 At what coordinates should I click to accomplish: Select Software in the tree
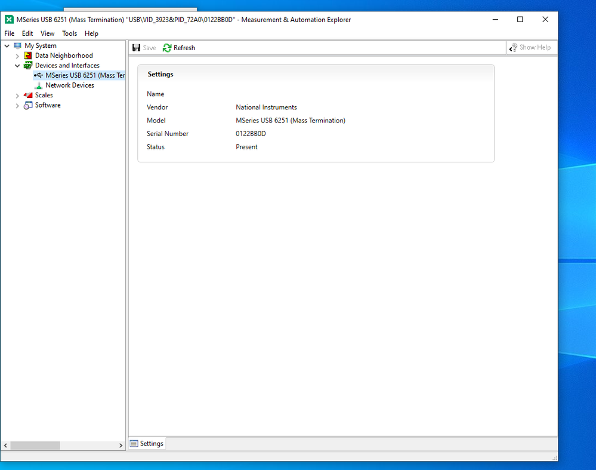(x=48, y=105)
